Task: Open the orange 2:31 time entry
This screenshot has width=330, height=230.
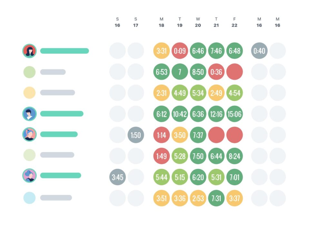Action: [161, 93]
